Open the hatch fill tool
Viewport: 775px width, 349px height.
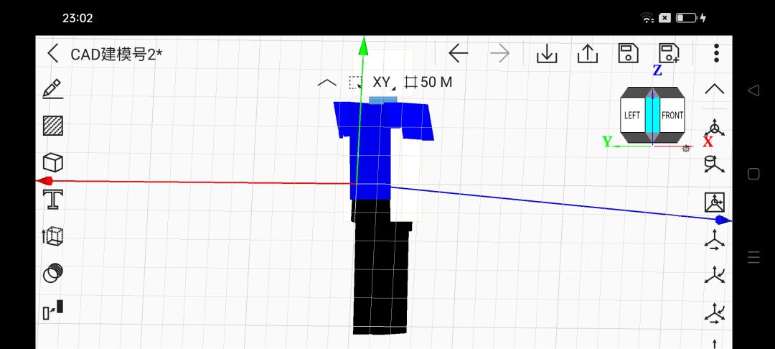pos(53,126)
